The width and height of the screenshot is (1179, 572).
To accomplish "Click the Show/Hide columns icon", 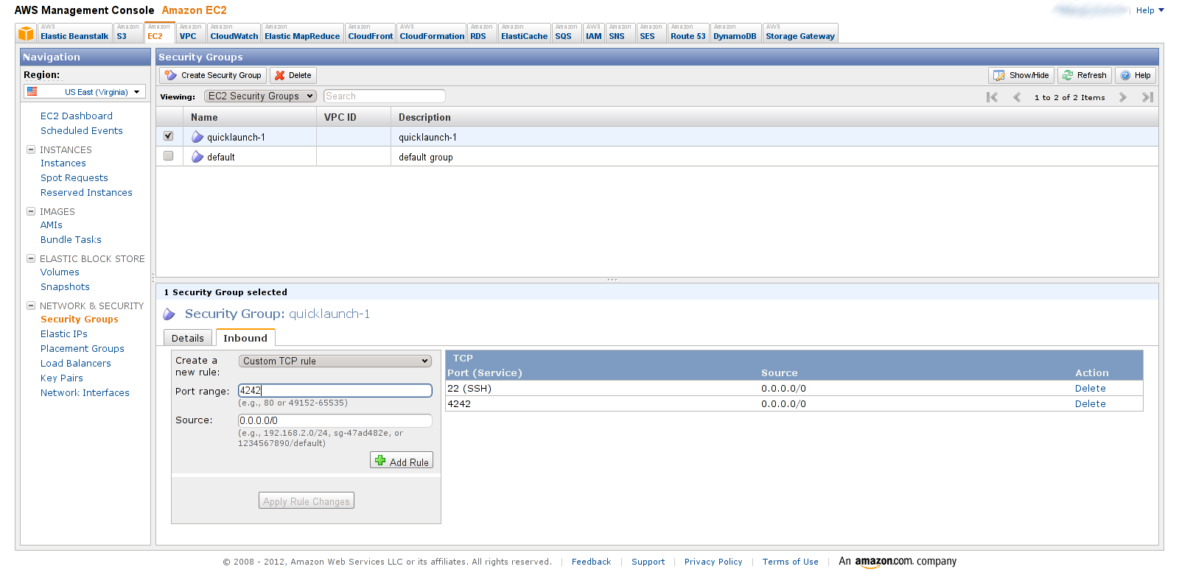I will (x=998, y=75).
